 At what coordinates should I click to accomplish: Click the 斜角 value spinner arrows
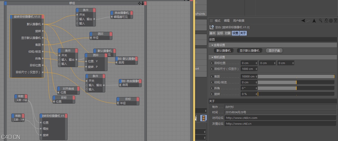256,88
